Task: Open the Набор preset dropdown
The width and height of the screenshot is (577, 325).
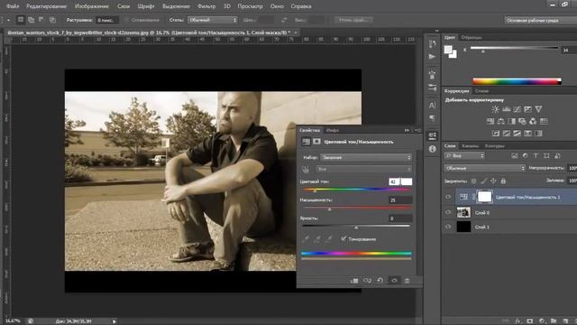Action: [366, 157]
